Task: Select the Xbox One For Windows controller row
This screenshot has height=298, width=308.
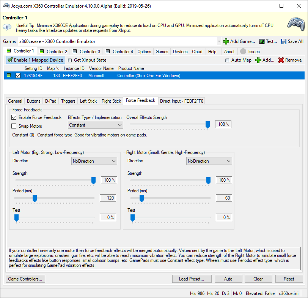Action: [154, 76]
